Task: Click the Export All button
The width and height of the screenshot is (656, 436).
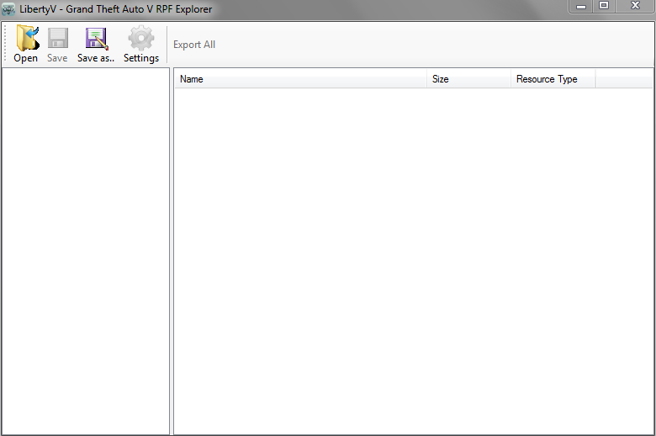Action: [x=194, y=45]
